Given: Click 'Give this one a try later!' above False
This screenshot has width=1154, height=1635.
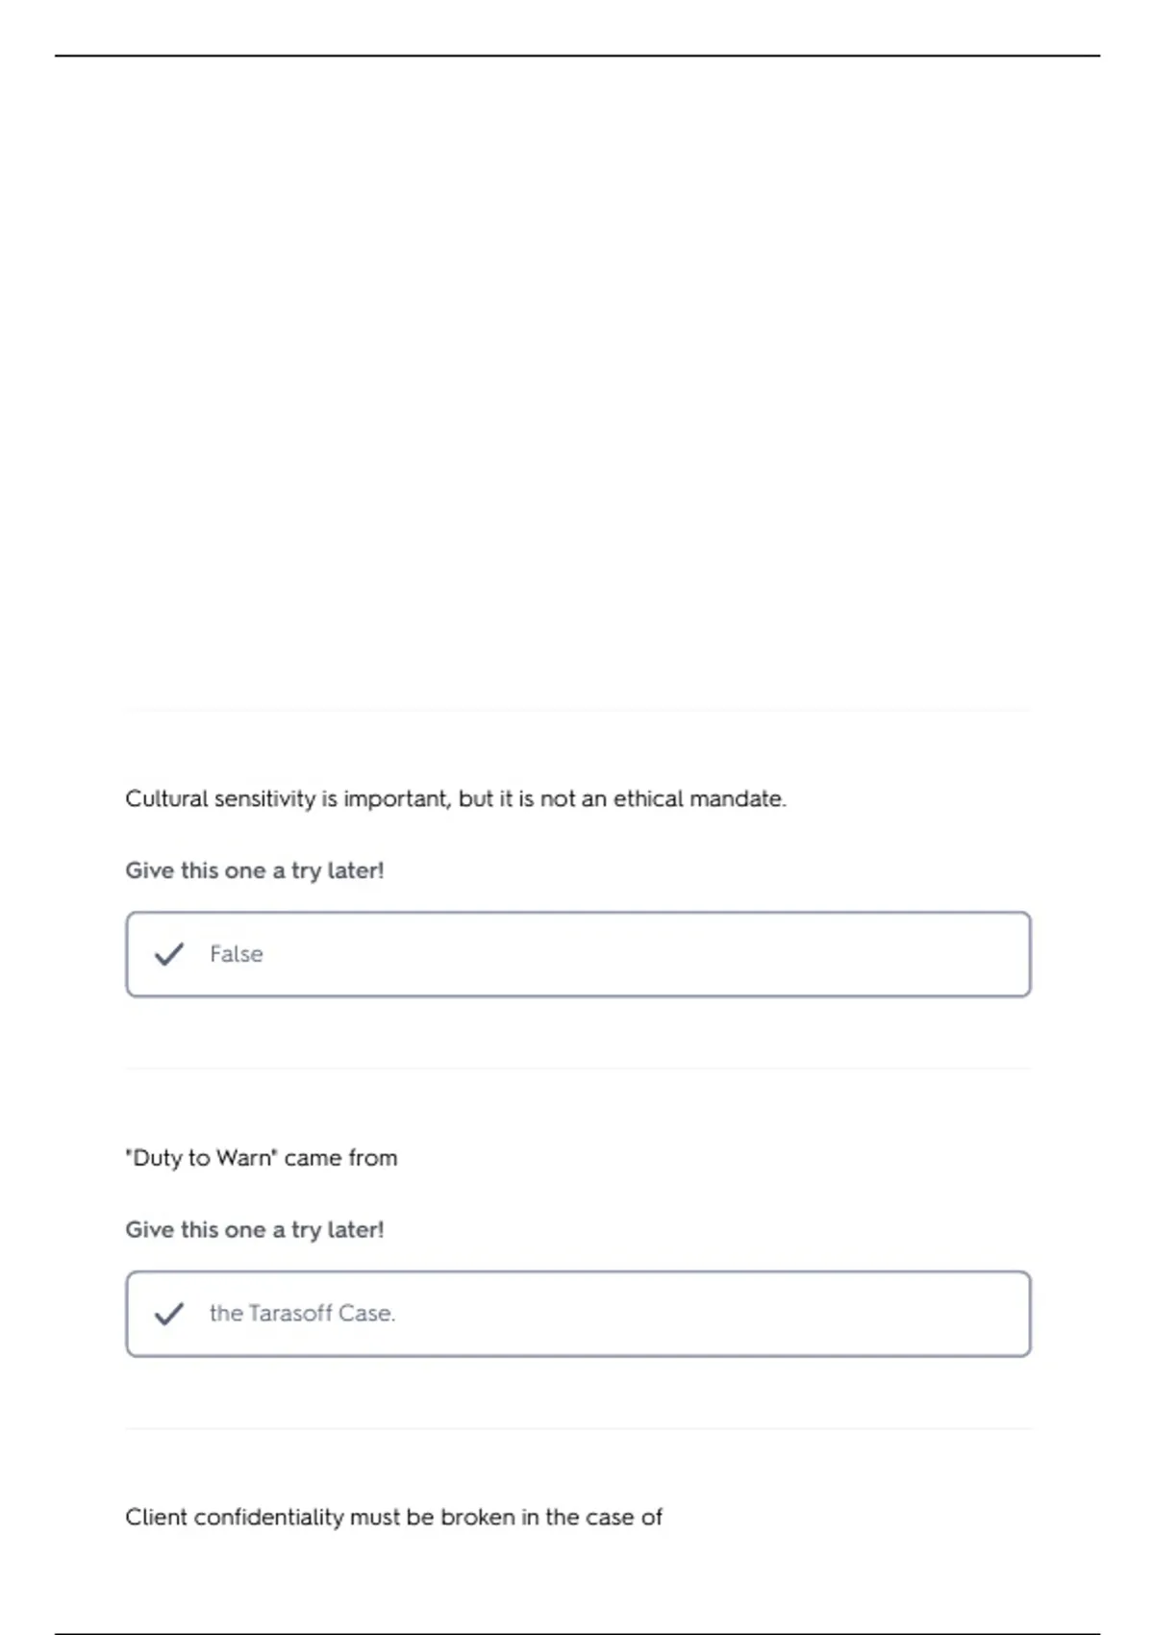Looking at the screenshot, I should click(x=255, y=870).
